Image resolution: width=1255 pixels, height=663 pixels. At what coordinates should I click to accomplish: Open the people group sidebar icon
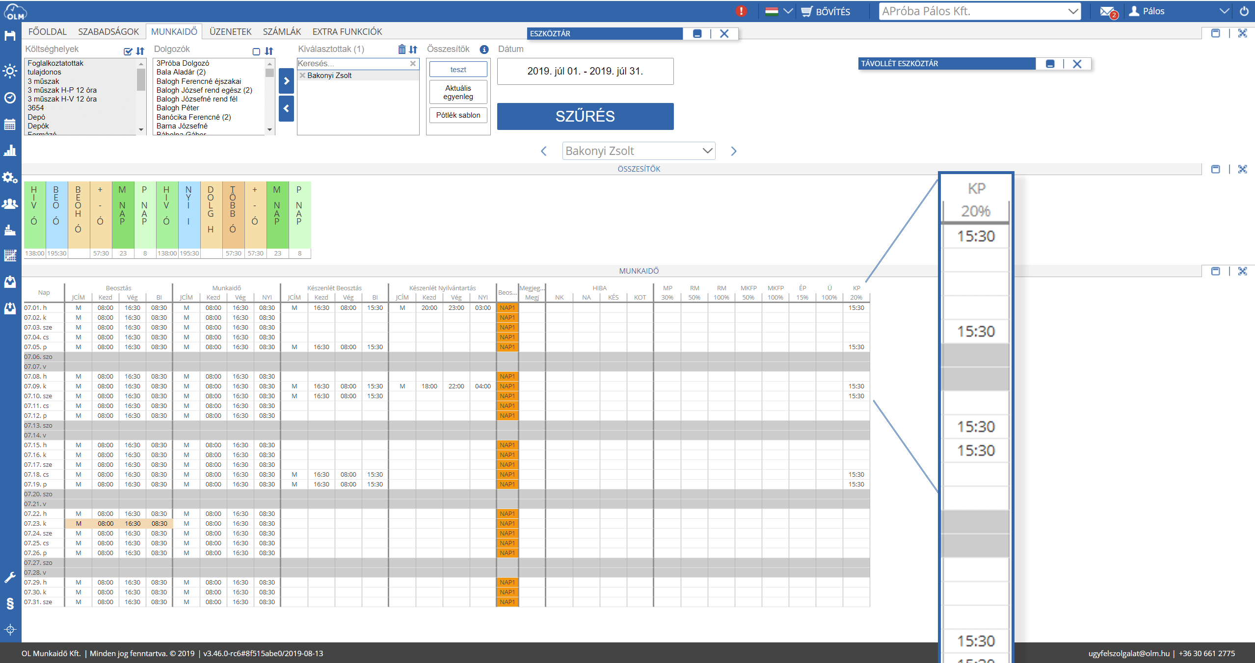pos(10,204)
